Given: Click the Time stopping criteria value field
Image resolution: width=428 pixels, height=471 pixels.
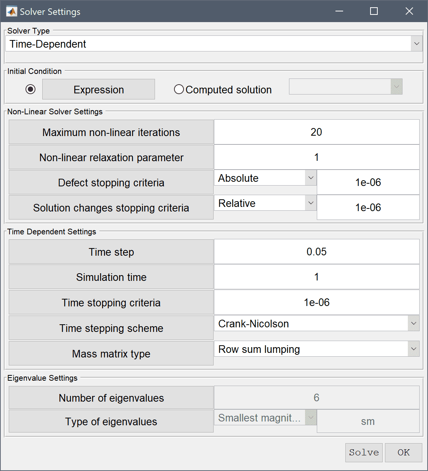Looking at the screenshot, I should point(317,302).
